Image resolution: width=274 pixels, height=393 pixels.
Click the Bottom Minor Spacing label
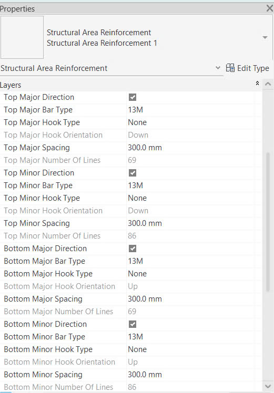tap(43, 375)
